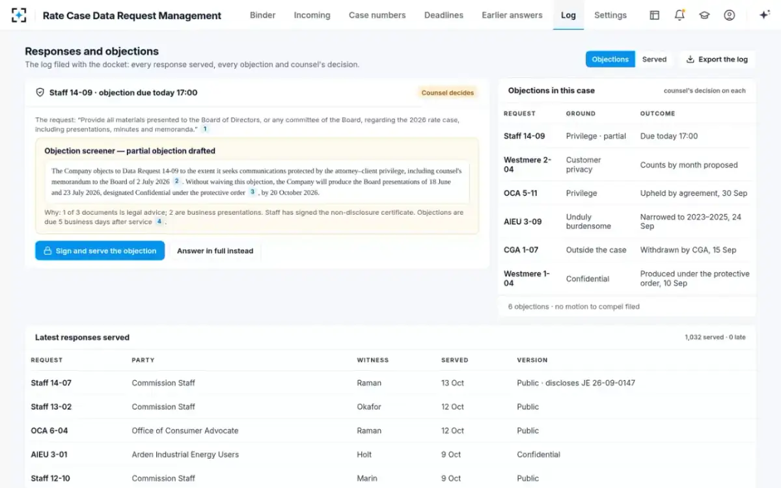
Task: Click party 'Office of Consumer Advocate'
Action: pyautogui.click(x=185, y=431)
